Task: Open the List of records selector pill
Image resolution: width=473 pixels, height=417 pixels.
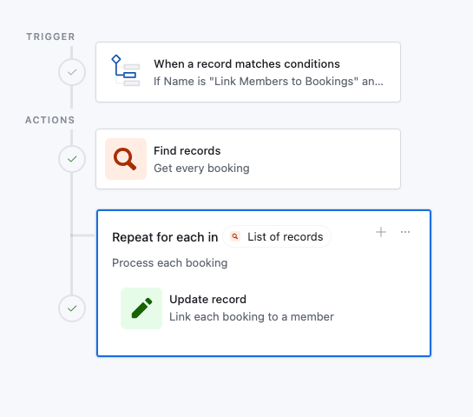Action: tap(277, 236)
